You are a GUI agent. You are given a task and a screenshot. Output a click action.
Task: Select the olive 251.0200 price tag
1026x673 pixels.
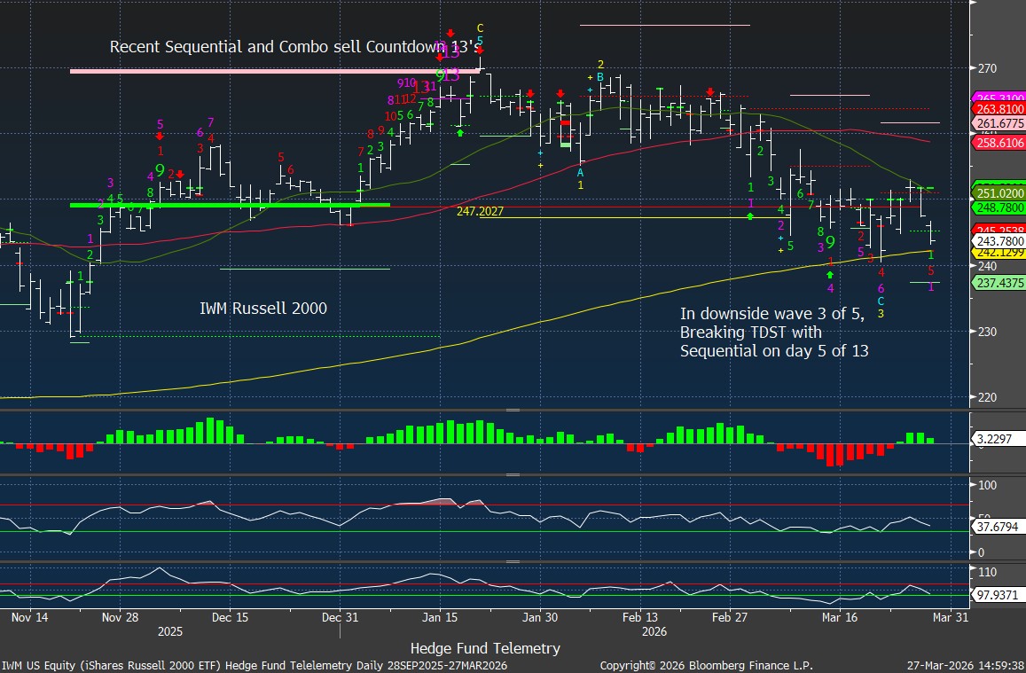click(x=999, y=192)
